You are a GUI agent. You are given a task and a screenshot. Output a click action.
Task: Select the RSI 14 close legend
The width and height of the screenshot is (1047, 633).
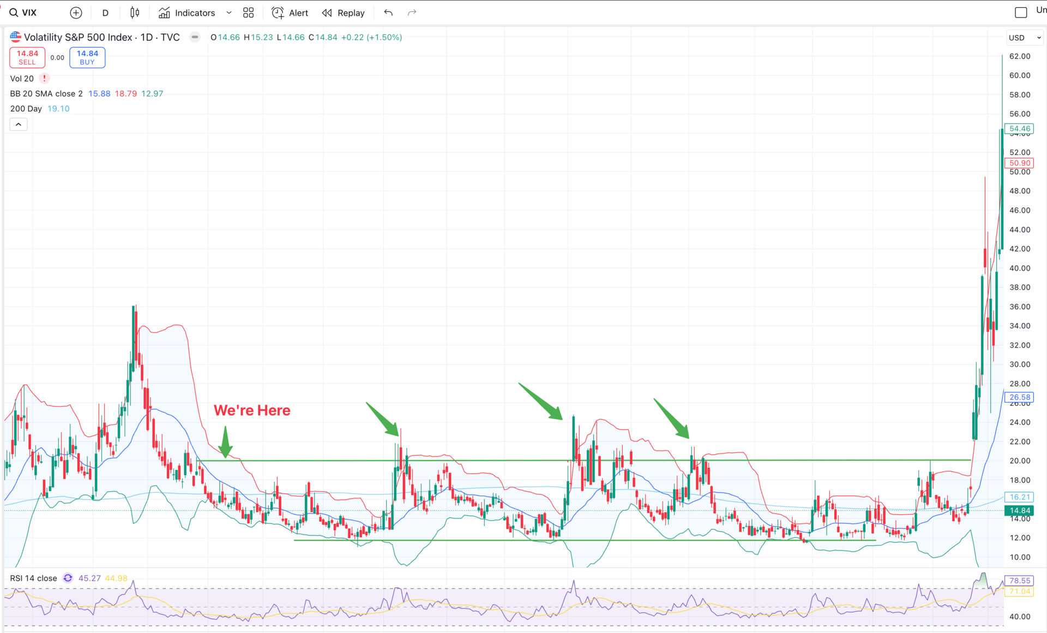point(33,578)
